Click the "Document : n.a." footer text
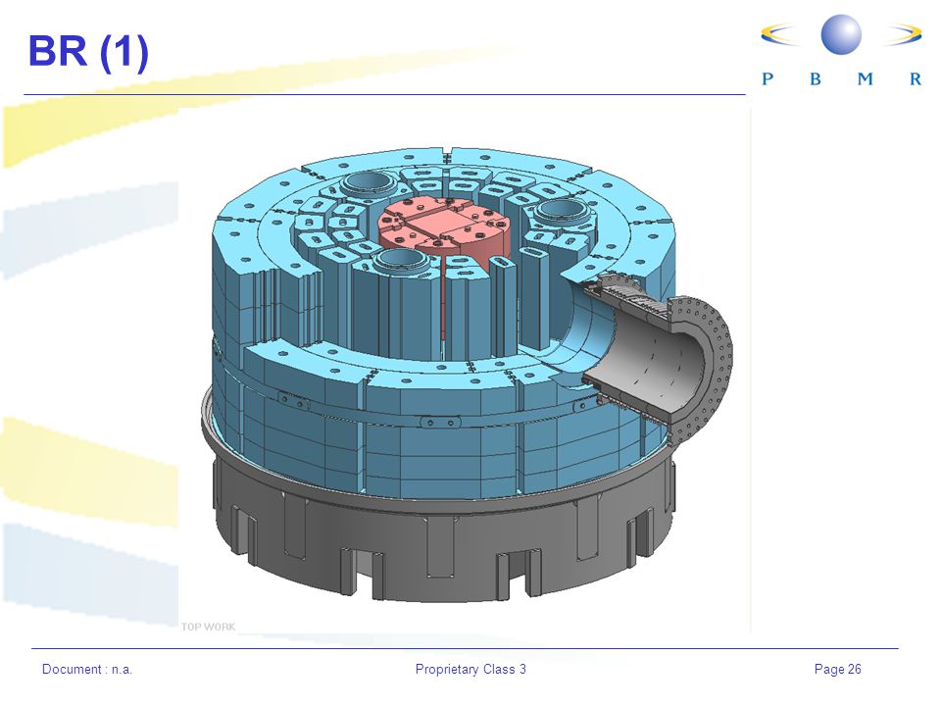941x706 pixels. pos(87,670)
